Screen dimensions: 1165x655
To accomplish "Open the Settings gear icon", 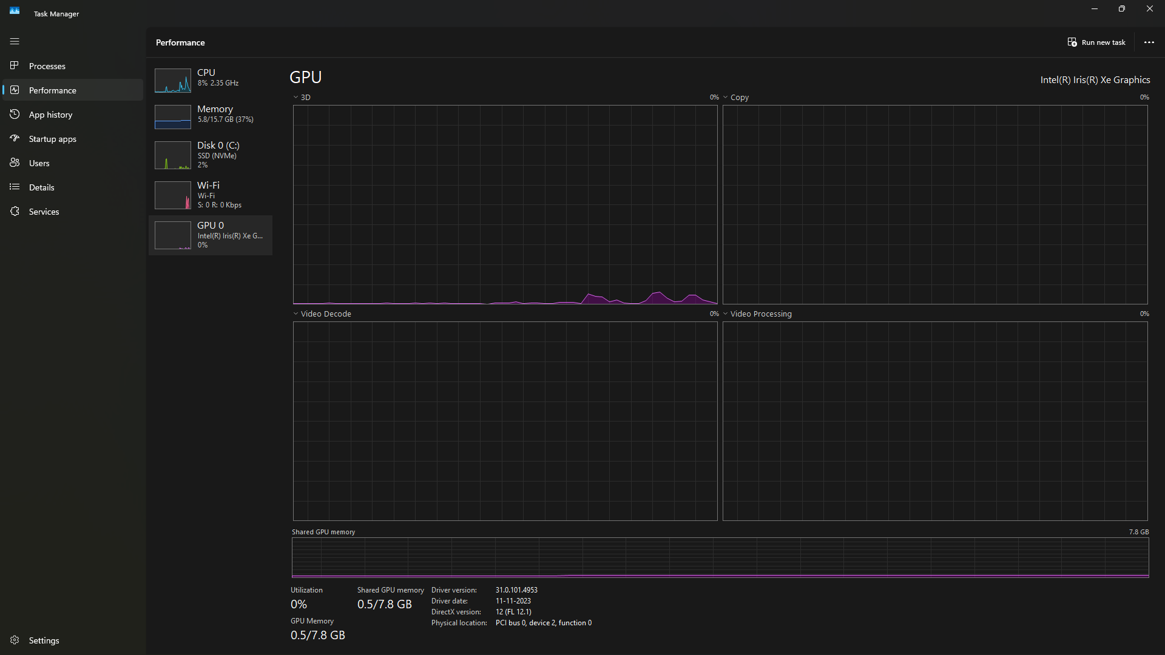I will point(15,640).
